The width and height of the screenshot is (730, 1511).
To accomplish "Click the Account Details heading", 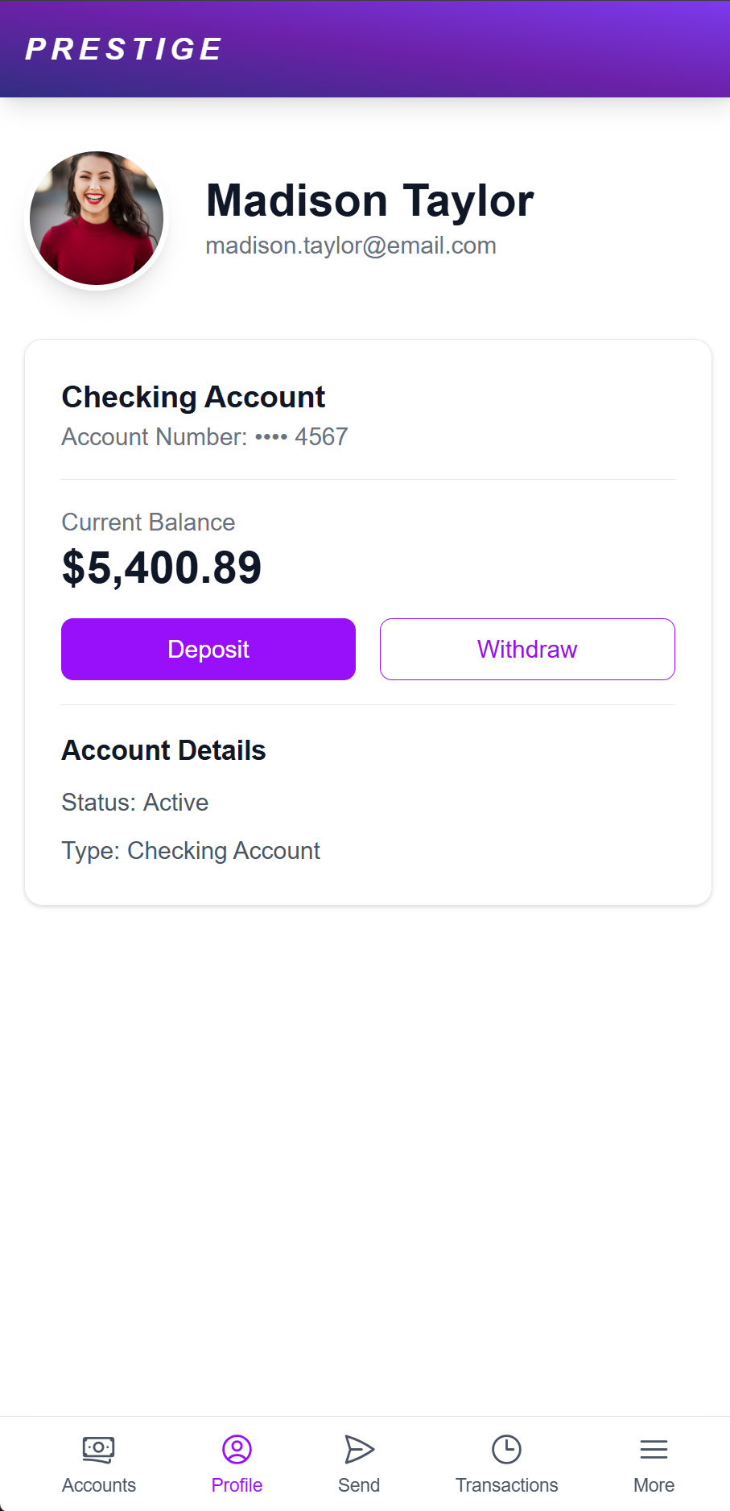I will (x=163, y=750).
